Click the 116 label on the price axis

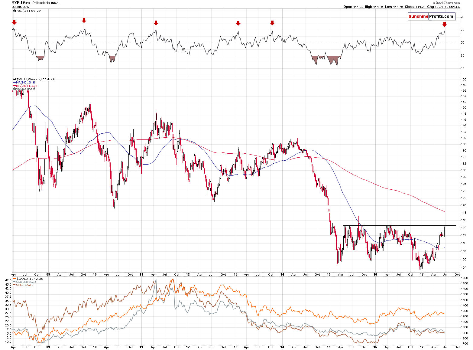[x=463, y=220]
